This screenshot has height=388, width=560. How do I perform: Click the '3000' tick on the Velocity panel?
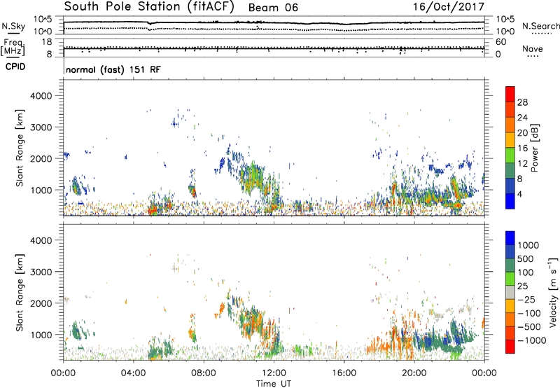[x=41, y=272]
